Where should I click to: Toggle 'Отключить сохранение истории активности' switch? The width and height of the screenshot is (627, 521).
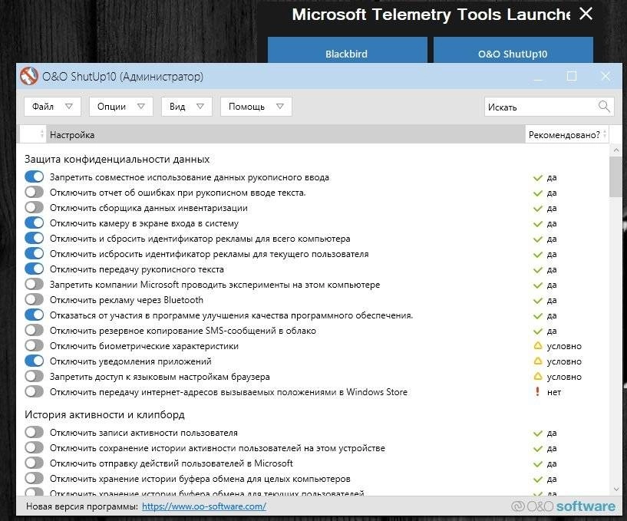point(34,448)
